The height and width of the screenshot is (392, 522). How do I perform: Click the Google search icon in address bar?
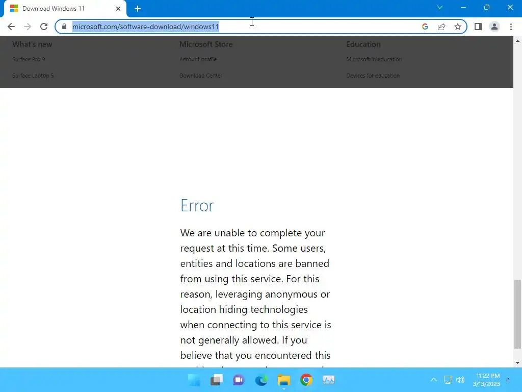[425, 27]
